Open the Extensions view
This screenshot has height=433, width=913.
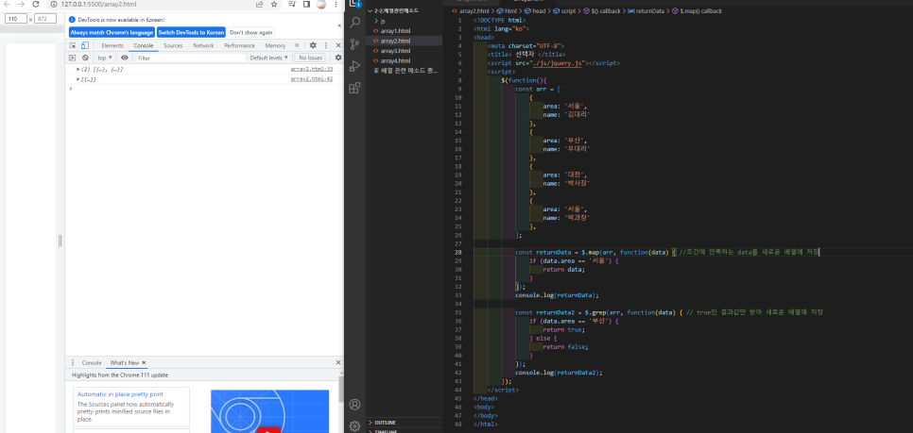coord(354,88)
